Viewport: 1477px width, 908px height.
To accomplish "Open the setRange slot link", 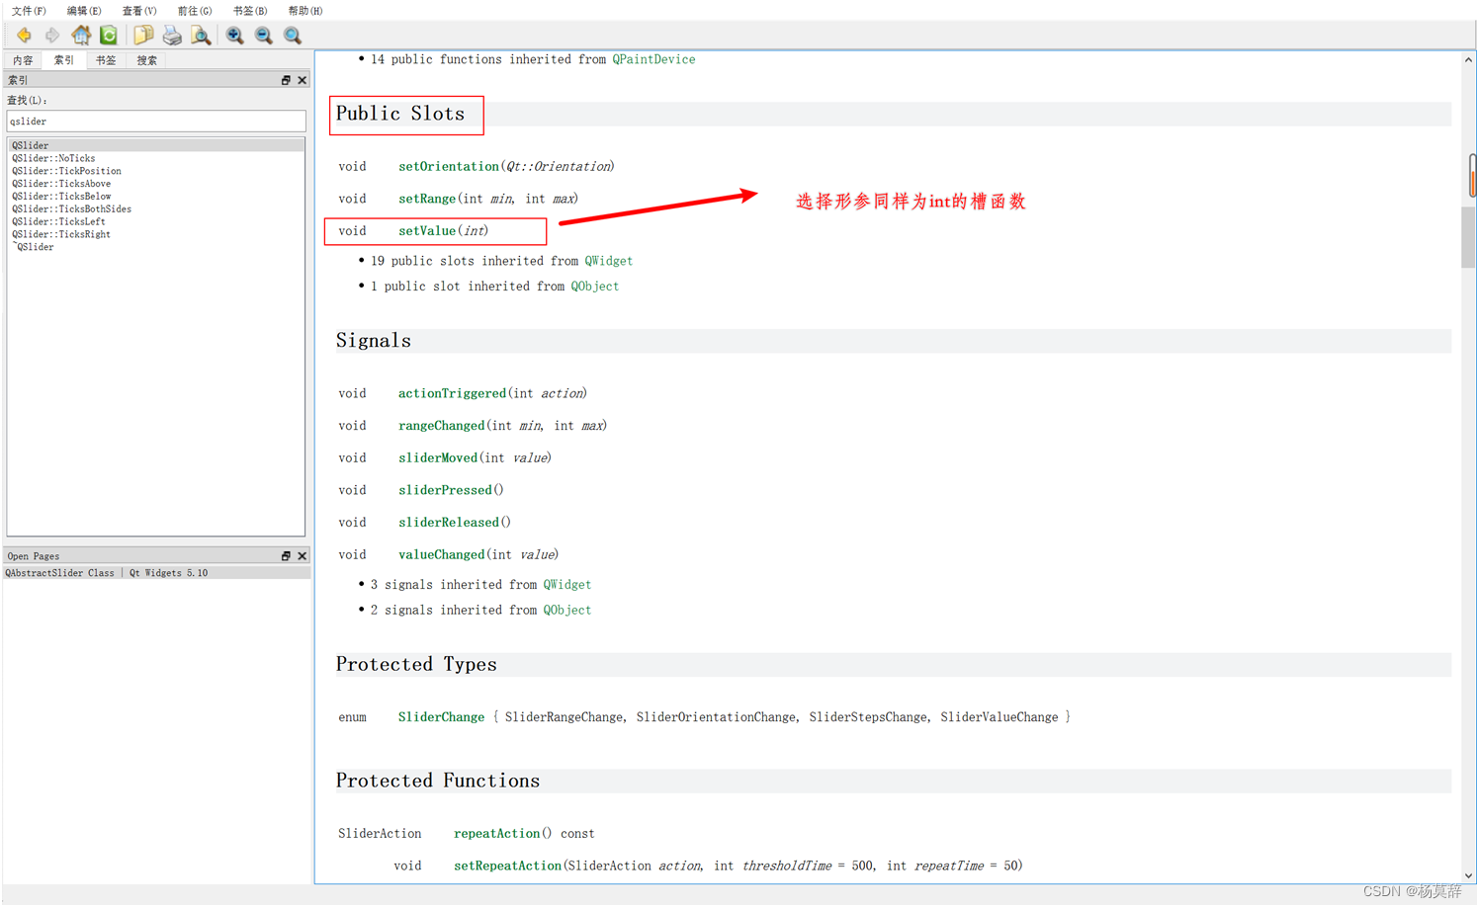I will click(x=427, y=199).
